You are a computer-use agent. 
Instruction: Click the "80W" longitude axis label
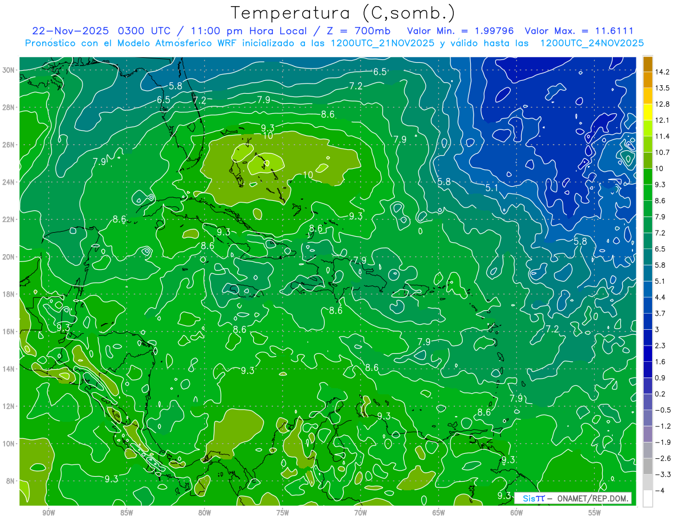[x=204, y=513]
